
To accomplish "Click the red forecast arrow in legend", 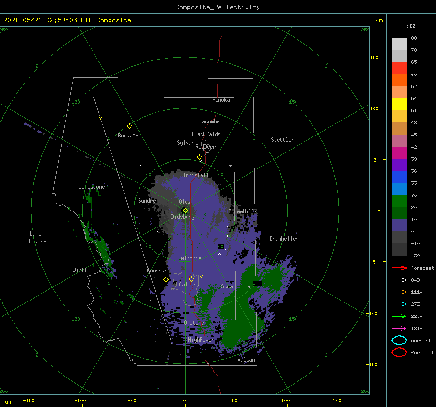I will [399, 268].
